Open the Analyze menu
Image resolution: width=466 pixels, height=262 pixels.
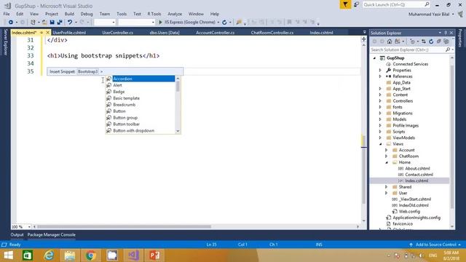175,14
